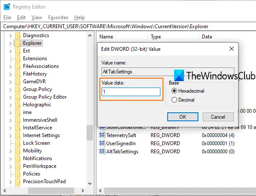The width and height of the screenshot is (256, 196).
Task: Select the GameDVR folder icon
Action: click(17, 82)
